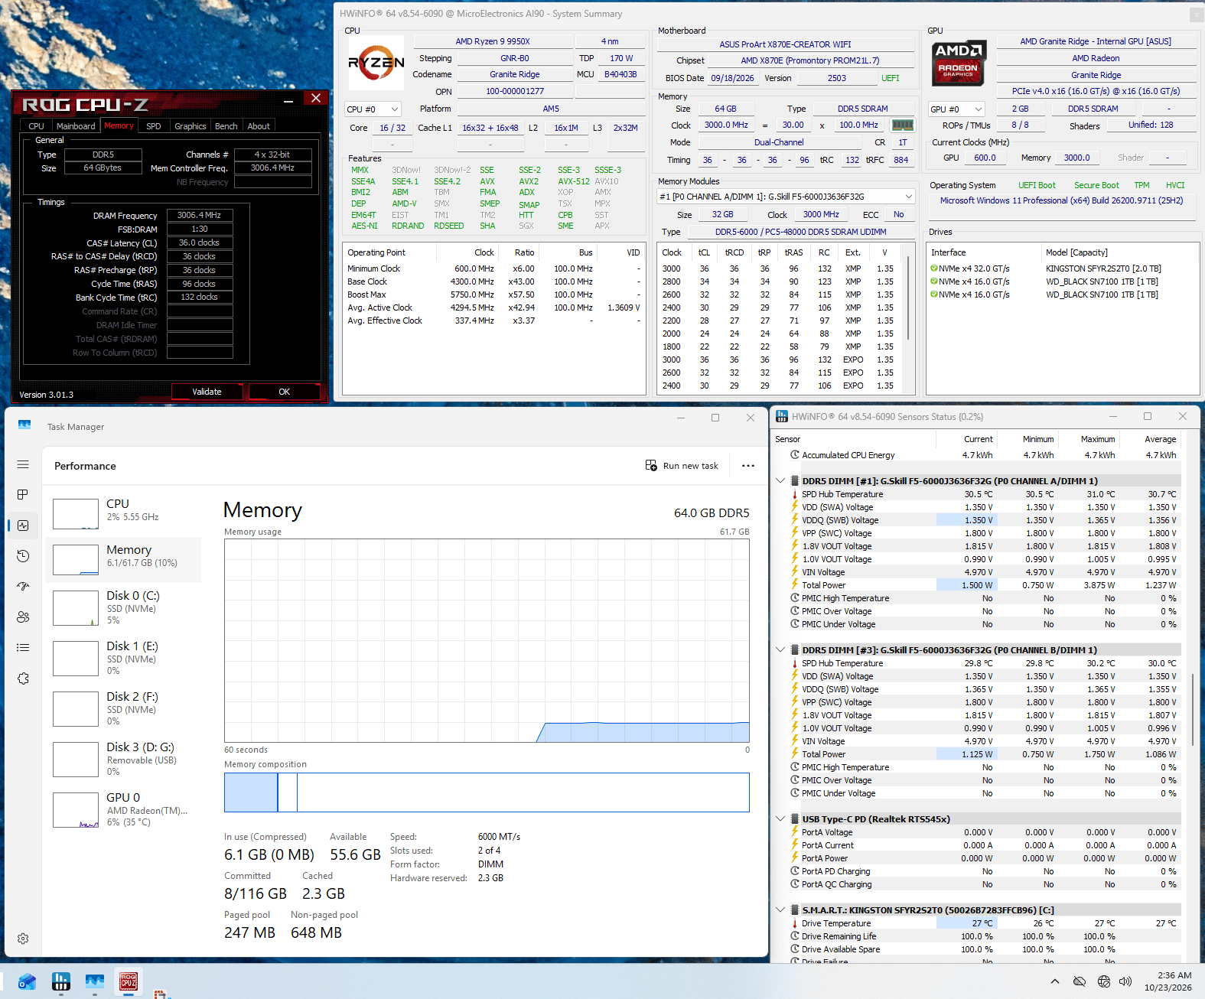Collapse the S.M.A.R.T. KINGSTON sensor group

pos(780,910)
